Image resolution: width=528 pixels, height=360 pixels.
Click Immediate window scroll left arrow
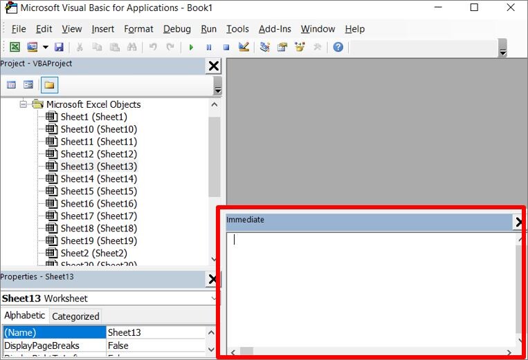[233, 352]
